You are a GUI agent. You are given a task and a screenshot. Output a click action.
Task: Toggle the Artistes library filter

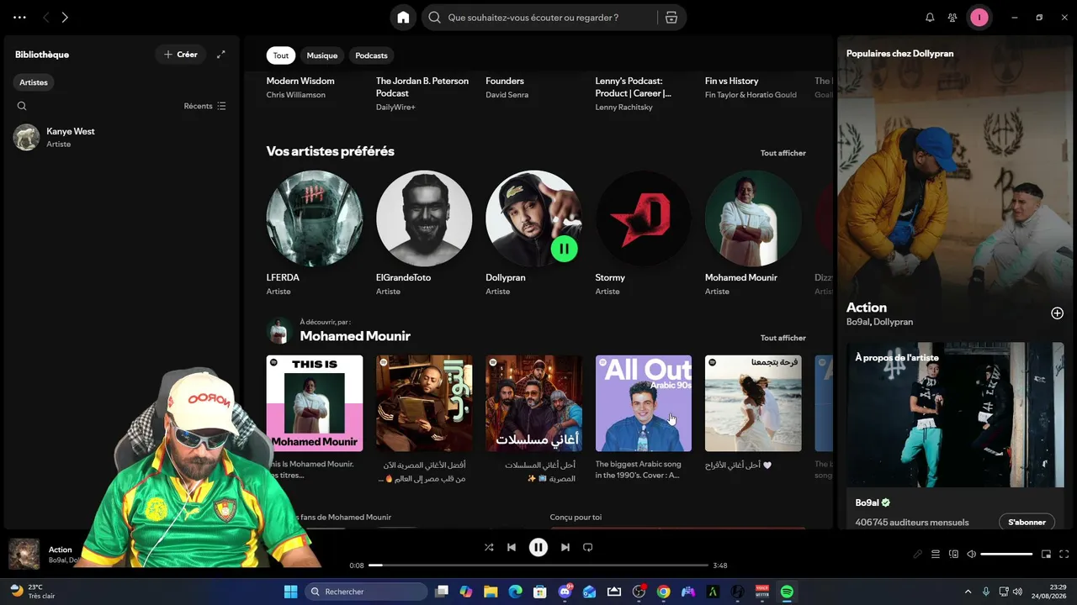pyautogui.click(x=34, y=82)
